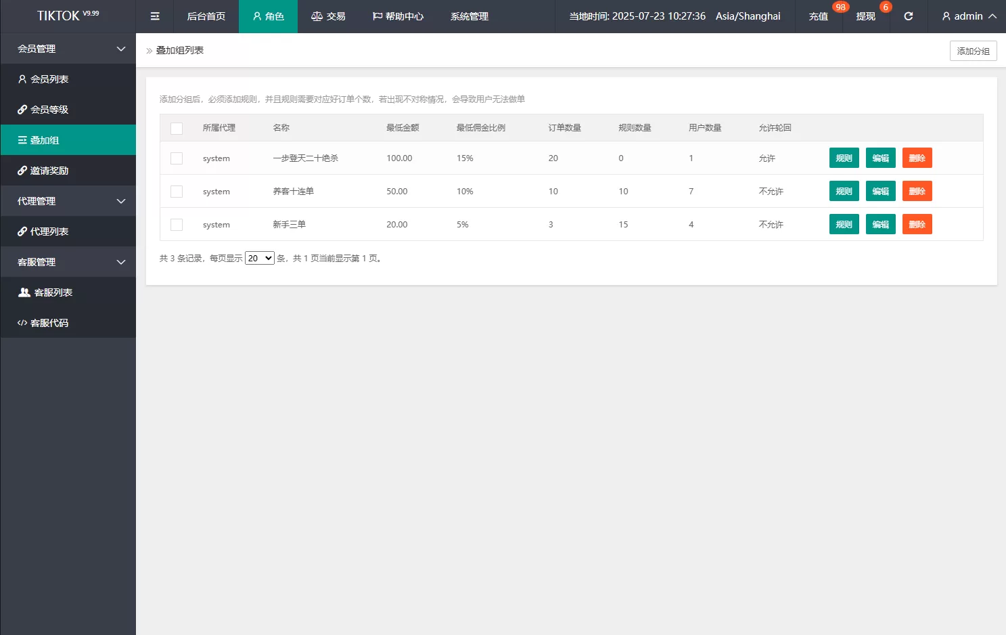Open 提现 withdrawal notifications with 6 badge
The width and height of the screenshot is (1006, 635).
pos(865,16)
